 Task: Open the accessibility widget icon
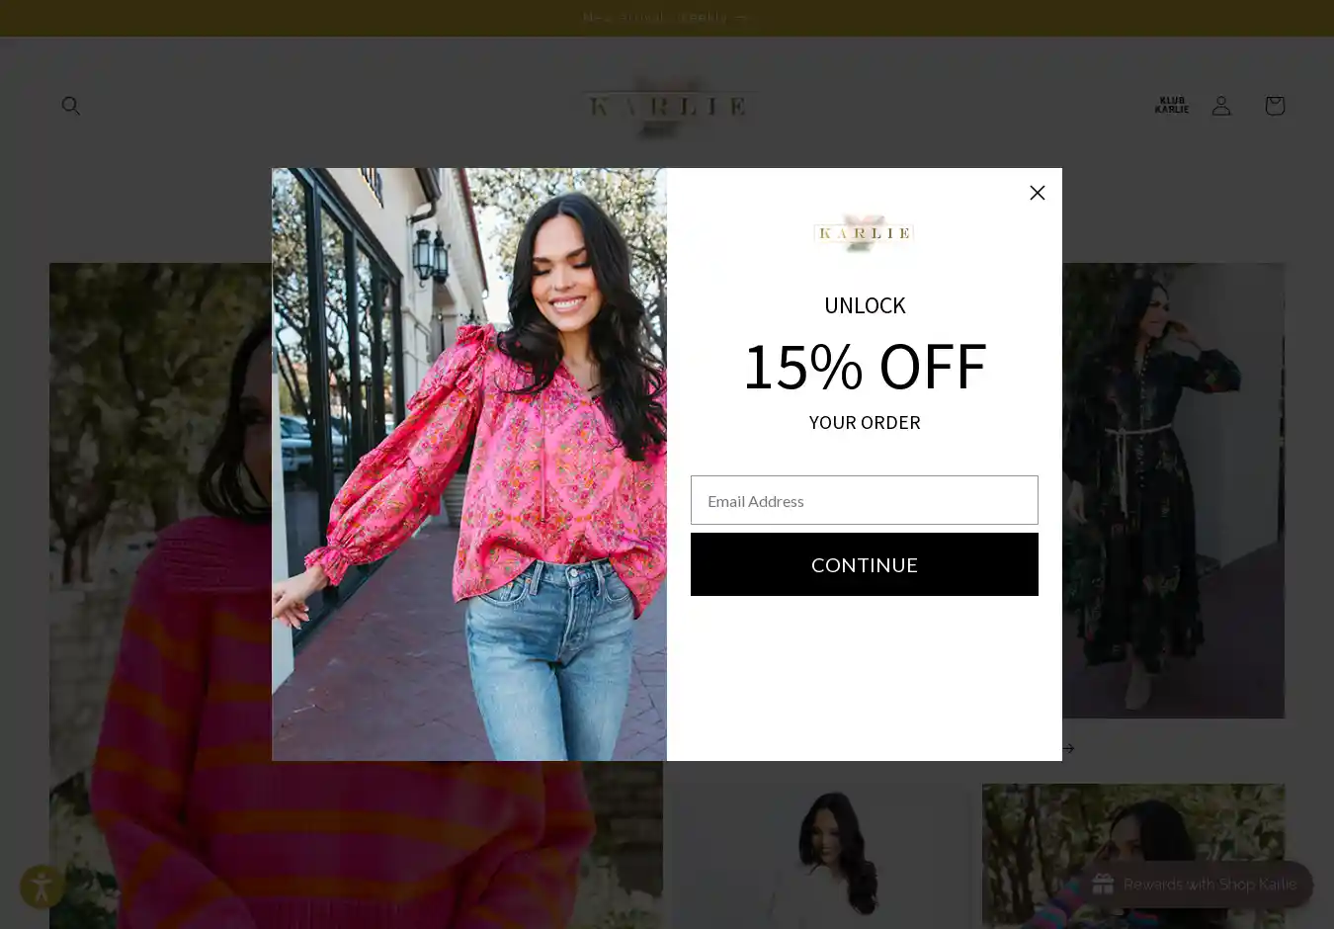pyautogui.click(x=42, y=886)
